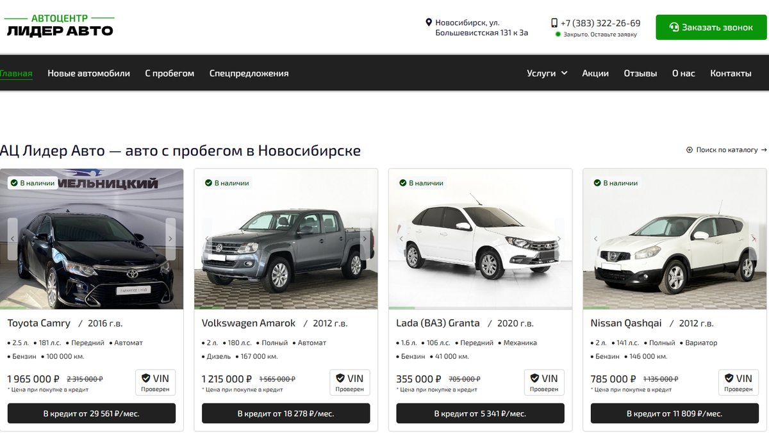Click АЦ Лидер Авто page heading

click(x=180, y=151)
